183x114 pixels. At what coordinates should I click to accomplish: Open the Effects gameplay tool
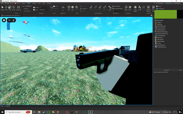click(x=126, y=8)
